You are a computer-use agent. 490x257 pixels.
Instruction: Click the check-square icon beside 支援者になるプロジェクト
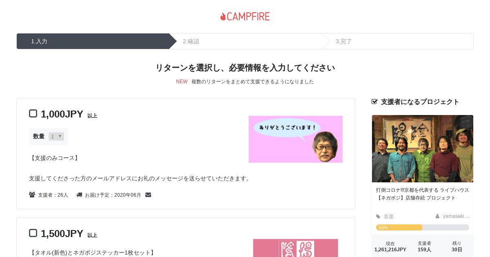tap(374, 102)
